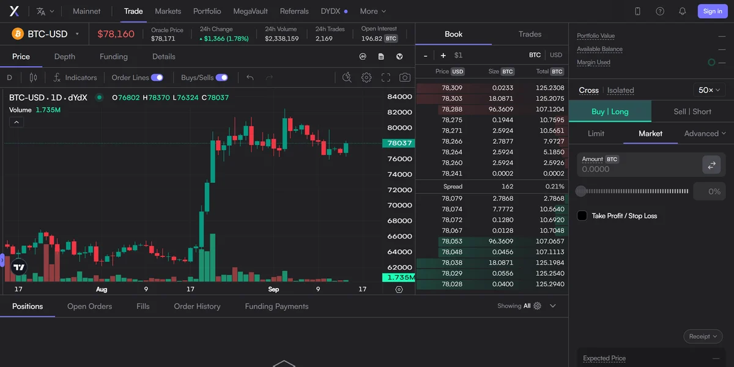Open the 50× leverage dropdown
Image resolution: width=734 pixels, height=367 pixels.
click(x=710, y=90)
